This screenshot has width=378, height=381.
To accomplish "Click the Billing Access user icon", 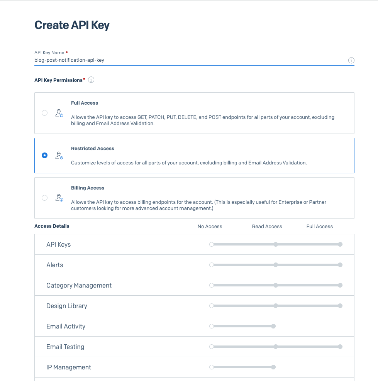I will (59, 198).
